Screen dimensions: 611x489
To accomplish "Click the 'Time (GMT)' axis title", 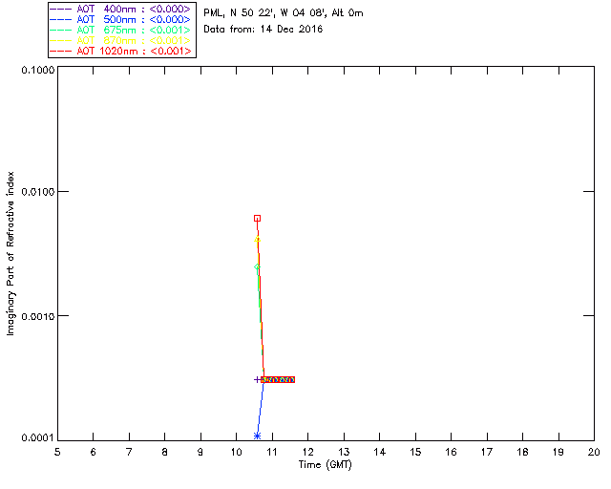I will point(326,465).
